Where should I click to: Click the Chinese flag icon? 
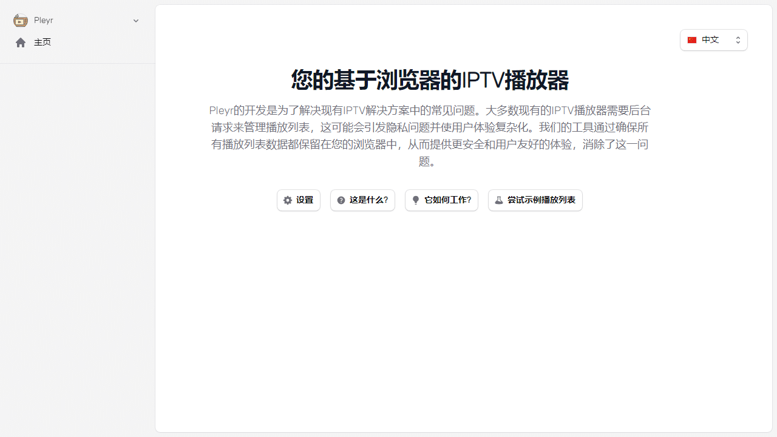692,40
